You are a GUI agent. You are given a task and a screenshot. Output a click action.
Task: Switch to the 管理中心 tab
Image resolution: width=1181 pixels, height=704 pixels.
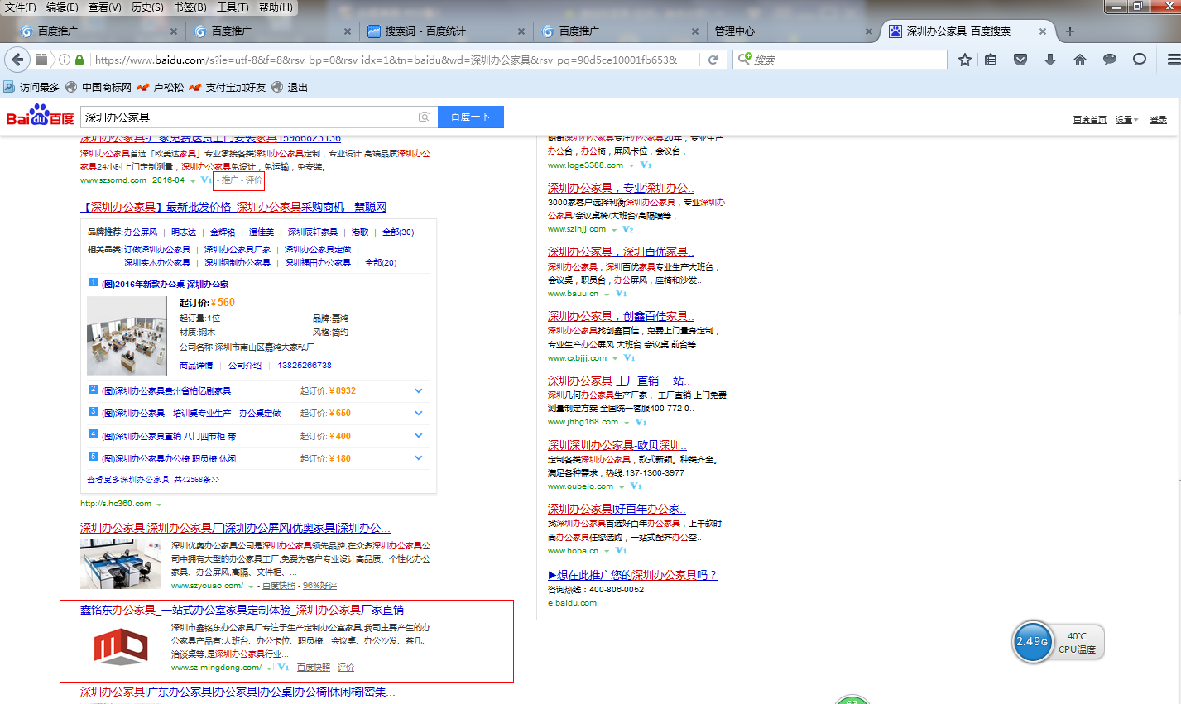coord(735,31)
